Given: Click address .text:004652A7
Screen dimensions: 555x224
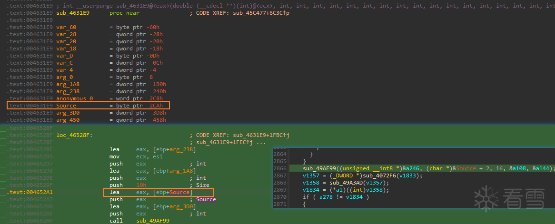Looking at the screenshot, I should click(30, 199).
